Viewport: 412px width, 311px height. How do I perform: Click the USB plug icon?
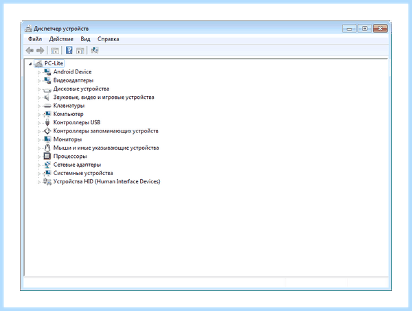tap(47, 123)
